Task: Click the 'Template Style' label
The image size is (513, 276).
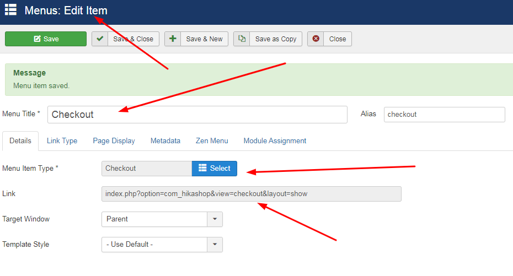Action: (25, 245)
